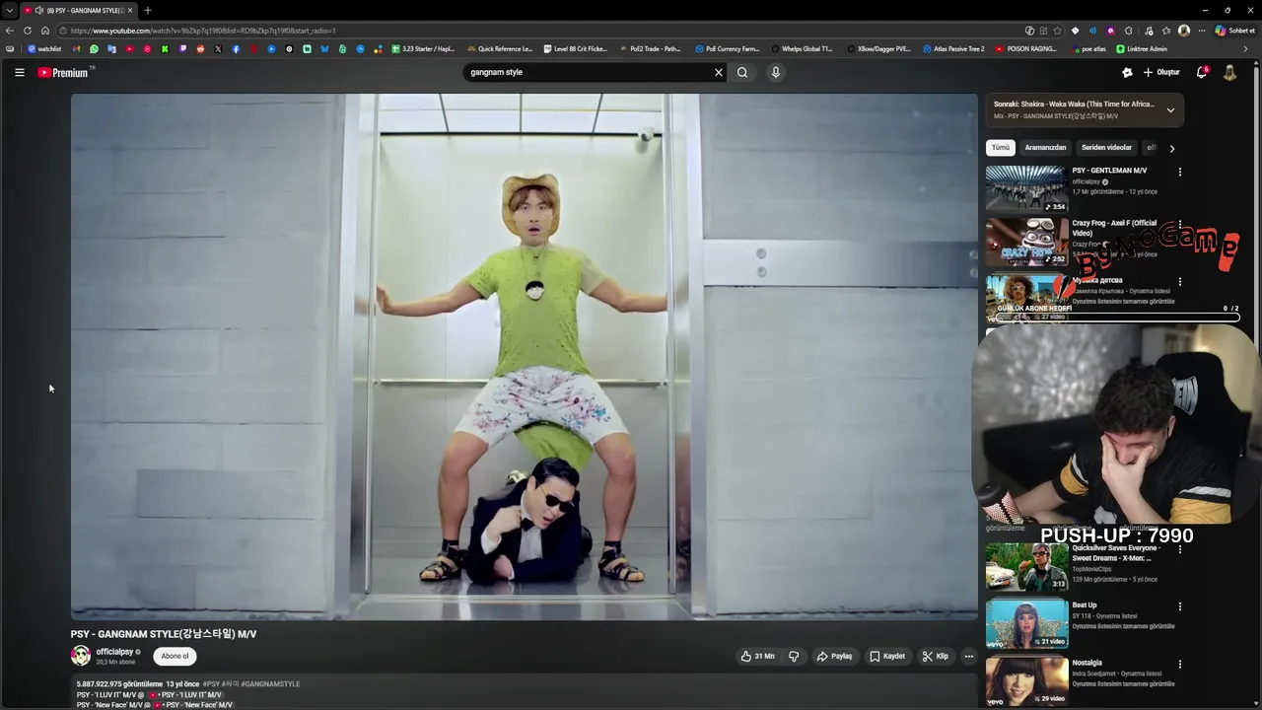Open the WhatsApp bookmark icon
The height and width of the screenshot is (710, 1262).
[x=94, y=48]
